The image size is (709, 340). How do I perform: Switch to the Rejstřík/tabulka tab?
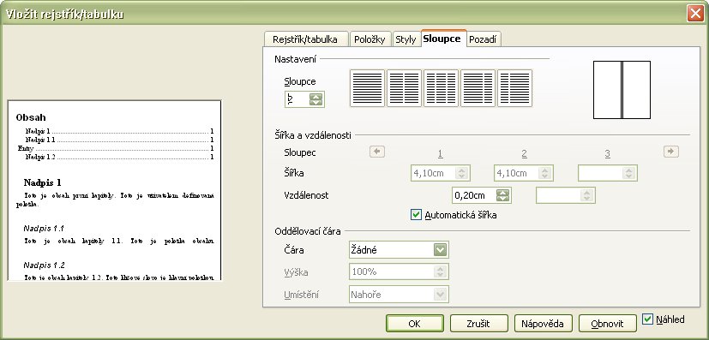(x=305, y=39)
